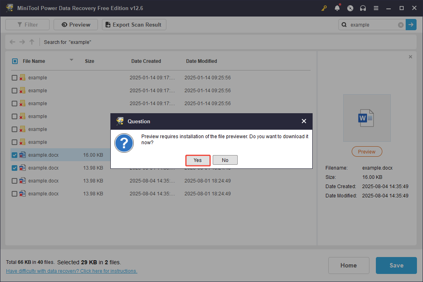Check the first example folder checkbox
Screen dimensions: 423x282
pos(15,78)
